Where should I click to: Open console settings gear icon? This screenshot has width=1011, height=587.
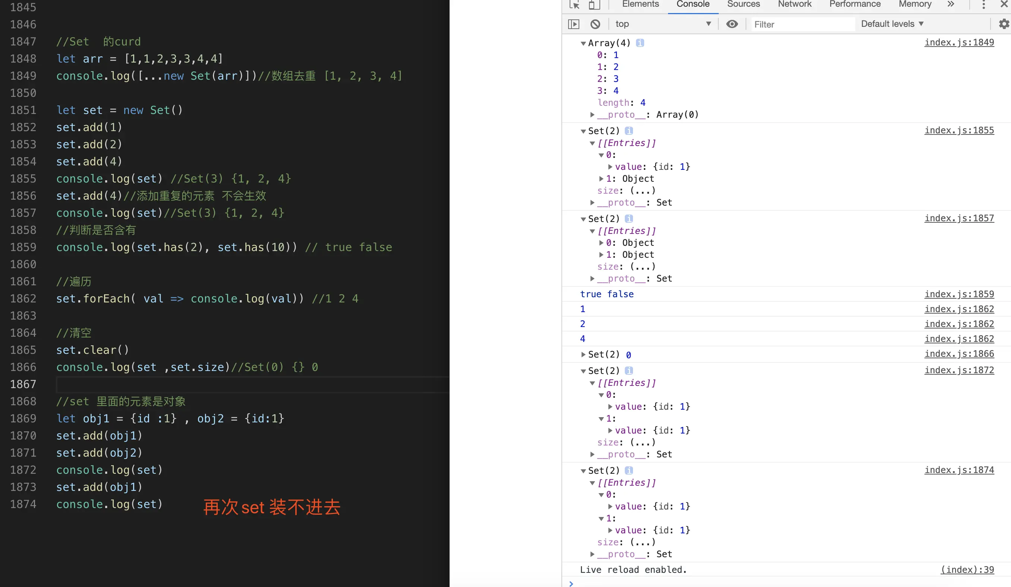tap(1004, 24)
